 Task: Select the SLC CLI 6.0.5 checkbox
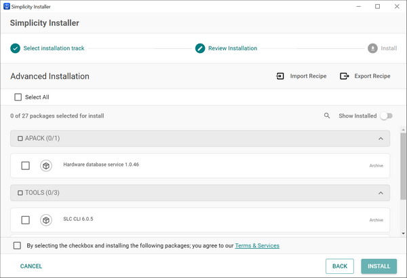pyautogui.click(x=26, y=220)
